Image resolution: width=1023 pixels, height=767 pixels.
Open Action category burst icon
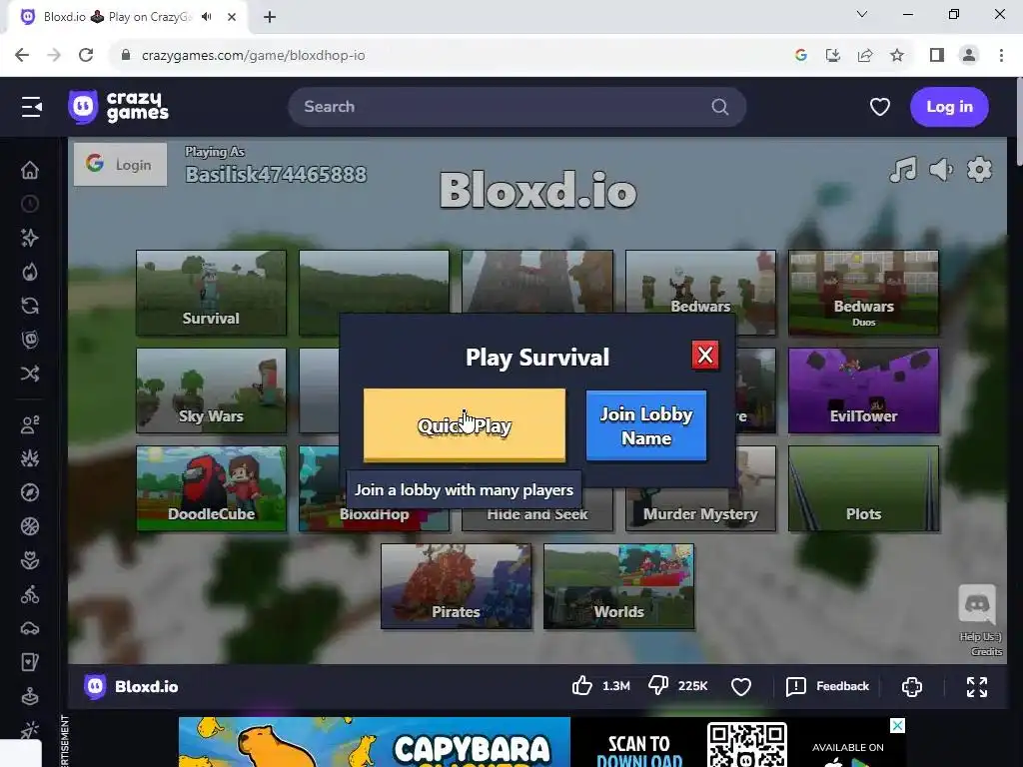pyautogui.click(x=30, y=459)
